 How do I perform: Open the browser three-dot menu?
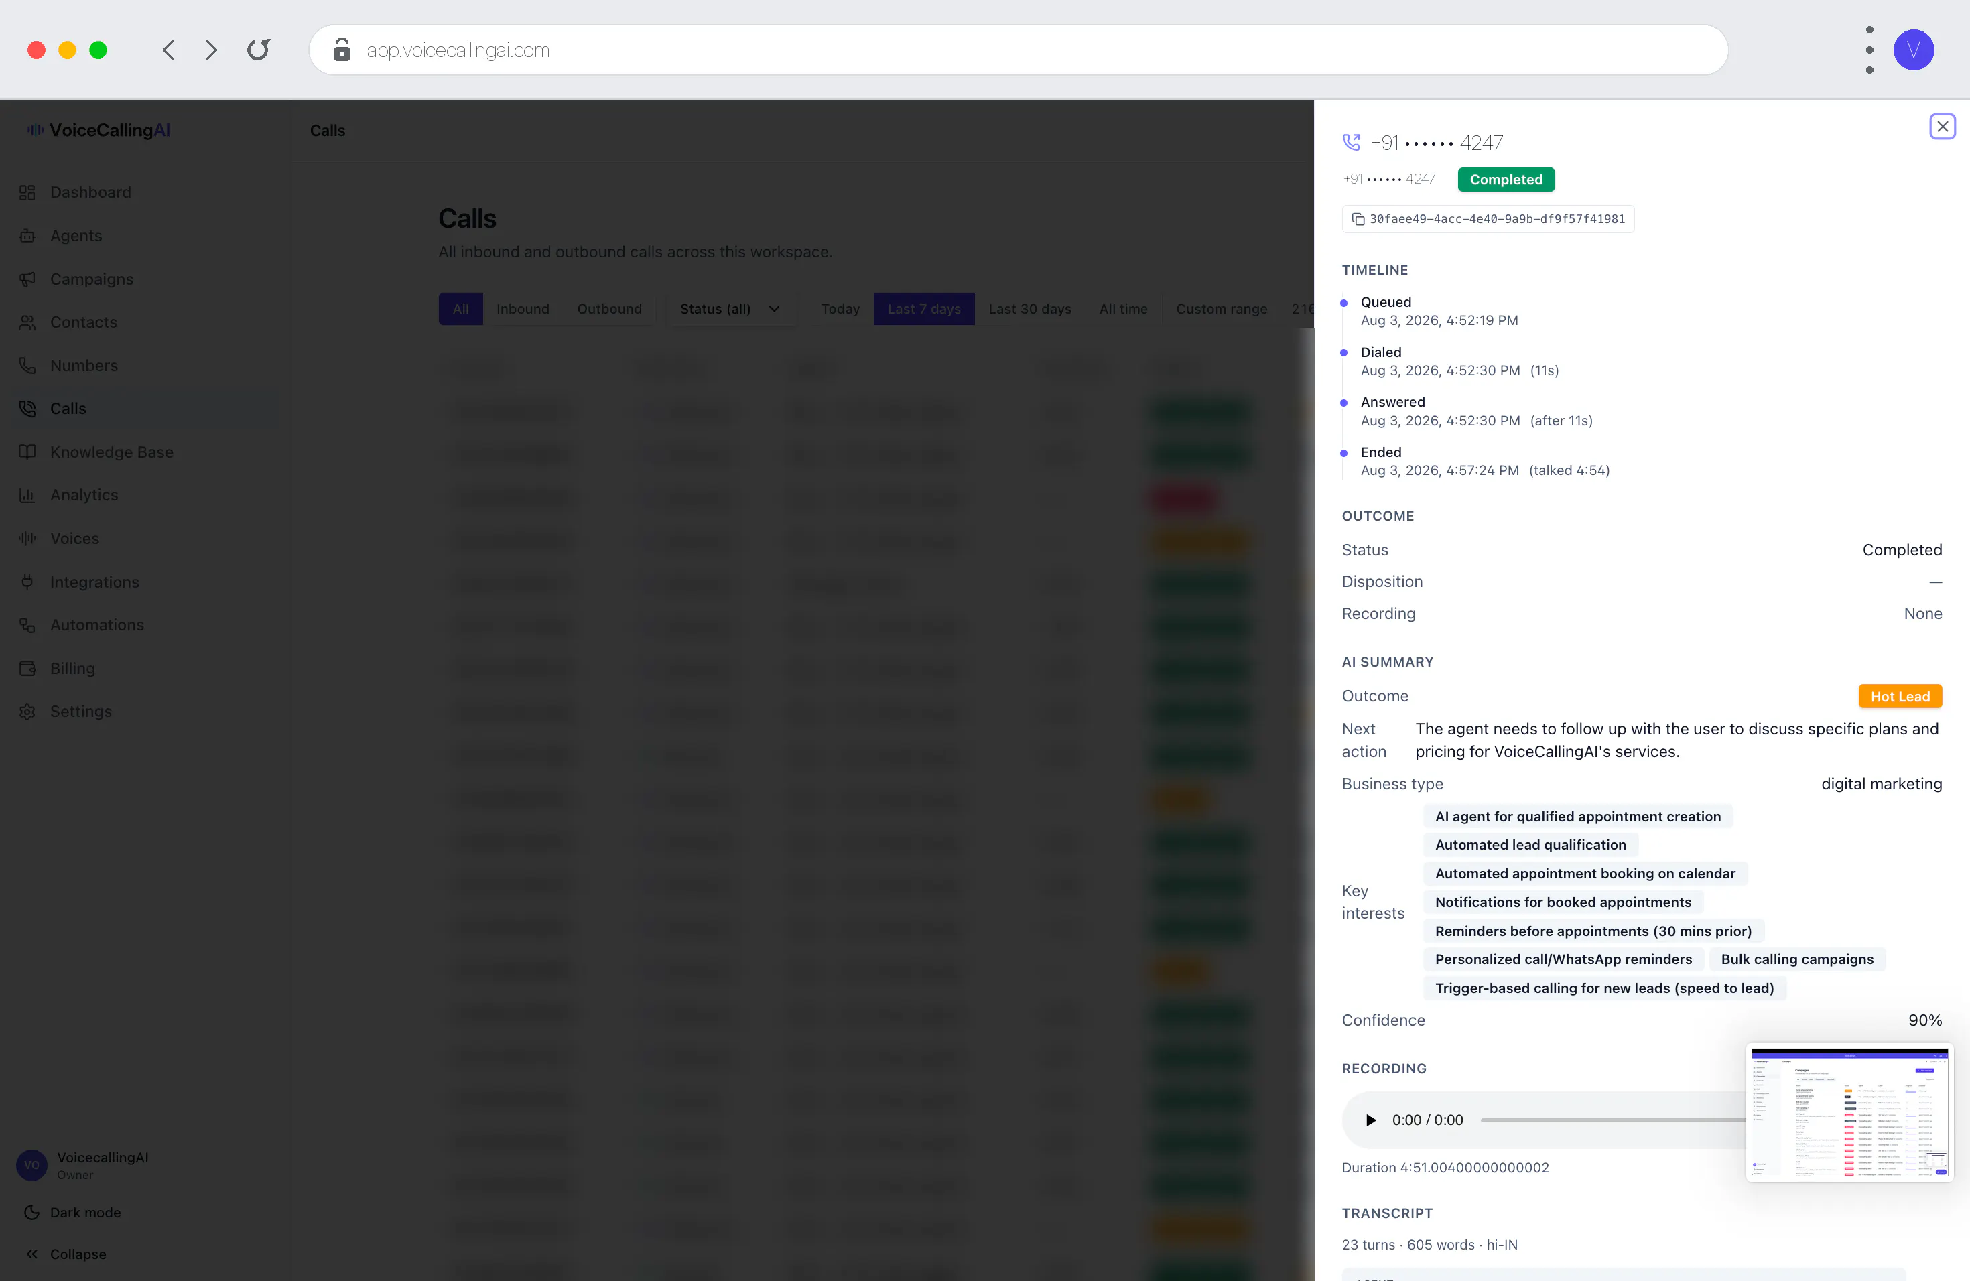click(1869, 50)
